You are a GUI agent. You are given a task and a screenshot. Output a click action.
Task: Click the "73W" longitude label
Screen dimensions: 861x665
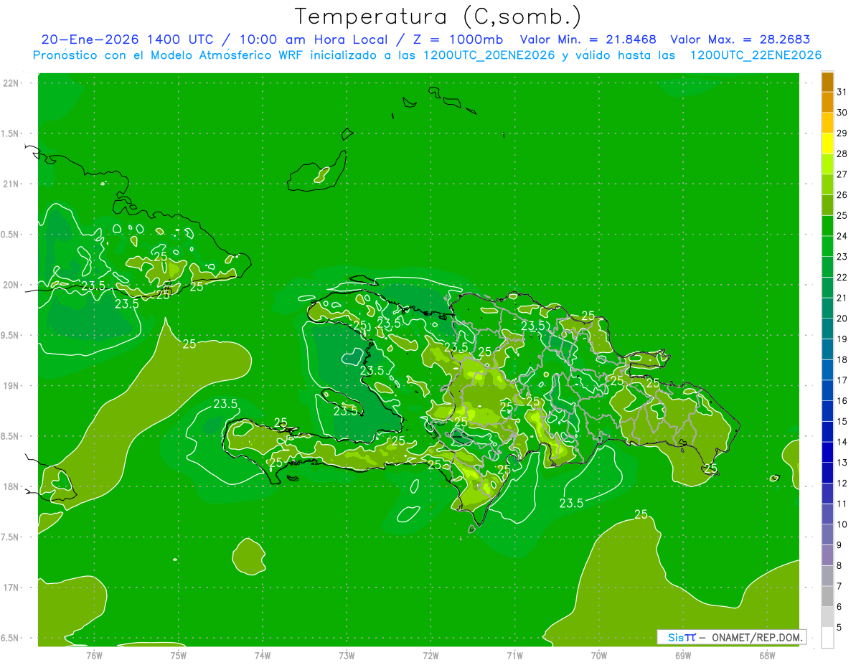tap(347, 656)
